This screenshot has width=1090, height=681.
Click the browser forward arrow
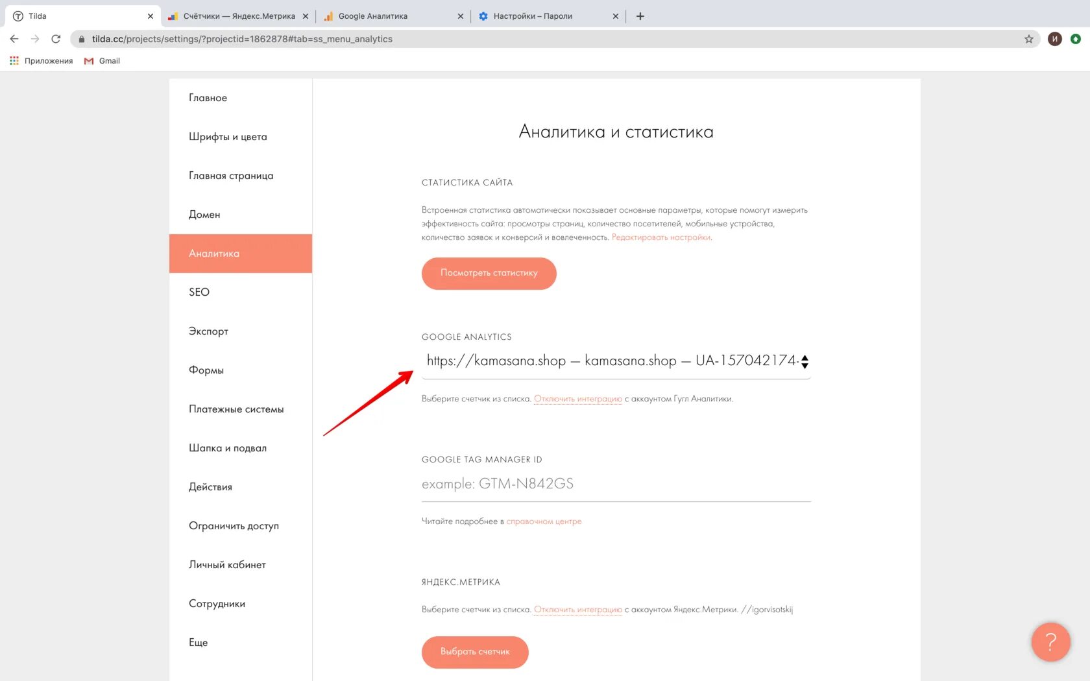click(35, 39)
